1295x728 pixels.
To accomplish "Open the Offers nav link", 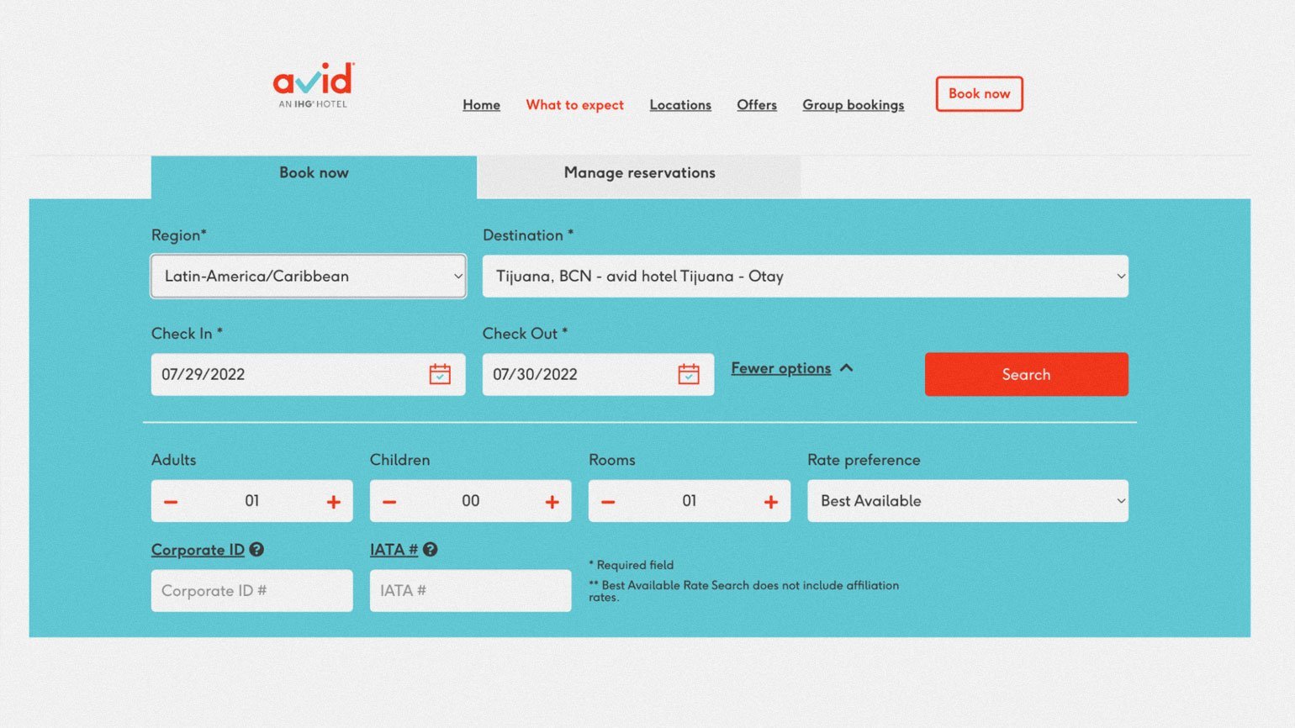I will pos(757,105).
